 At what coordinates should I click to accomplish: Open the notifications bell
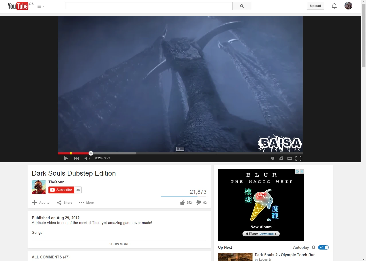[334, 6]
